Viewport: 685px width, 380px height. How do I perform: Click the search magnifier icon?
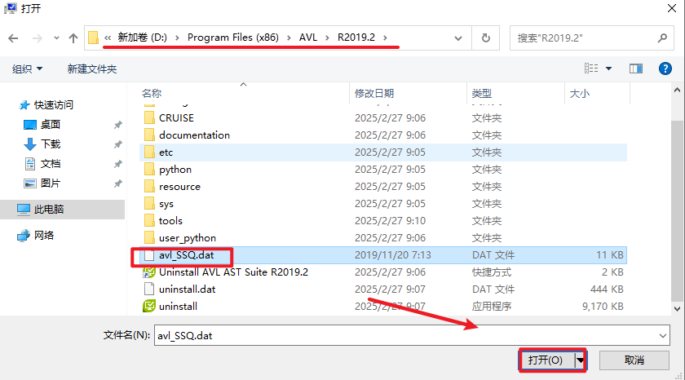coord(662,38)
